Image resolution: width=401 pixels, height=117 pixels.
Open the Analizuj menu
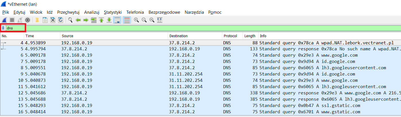tap(92, 12)
